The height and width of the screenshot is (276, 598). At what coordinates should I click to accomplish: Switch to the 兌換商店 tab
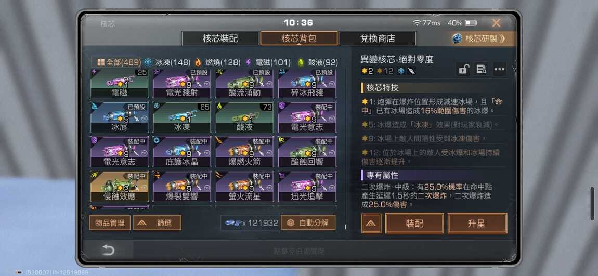pyautogui.click(x=377, y=38)
